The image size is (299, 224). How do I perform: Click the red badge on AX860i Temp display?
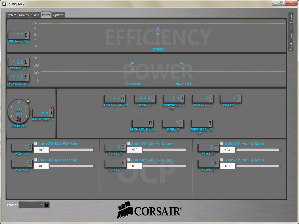pyautogui.click(x=53, y=108)
